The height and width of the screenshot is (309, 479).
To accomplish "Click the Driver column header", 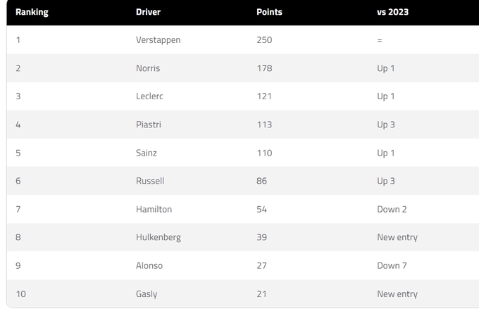I will pos(149,12).
